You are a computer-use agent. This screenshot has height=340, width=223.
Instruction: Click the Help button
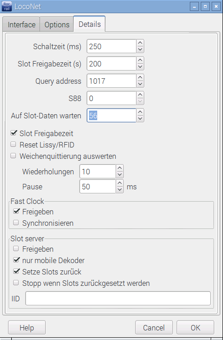pos(27,328)
